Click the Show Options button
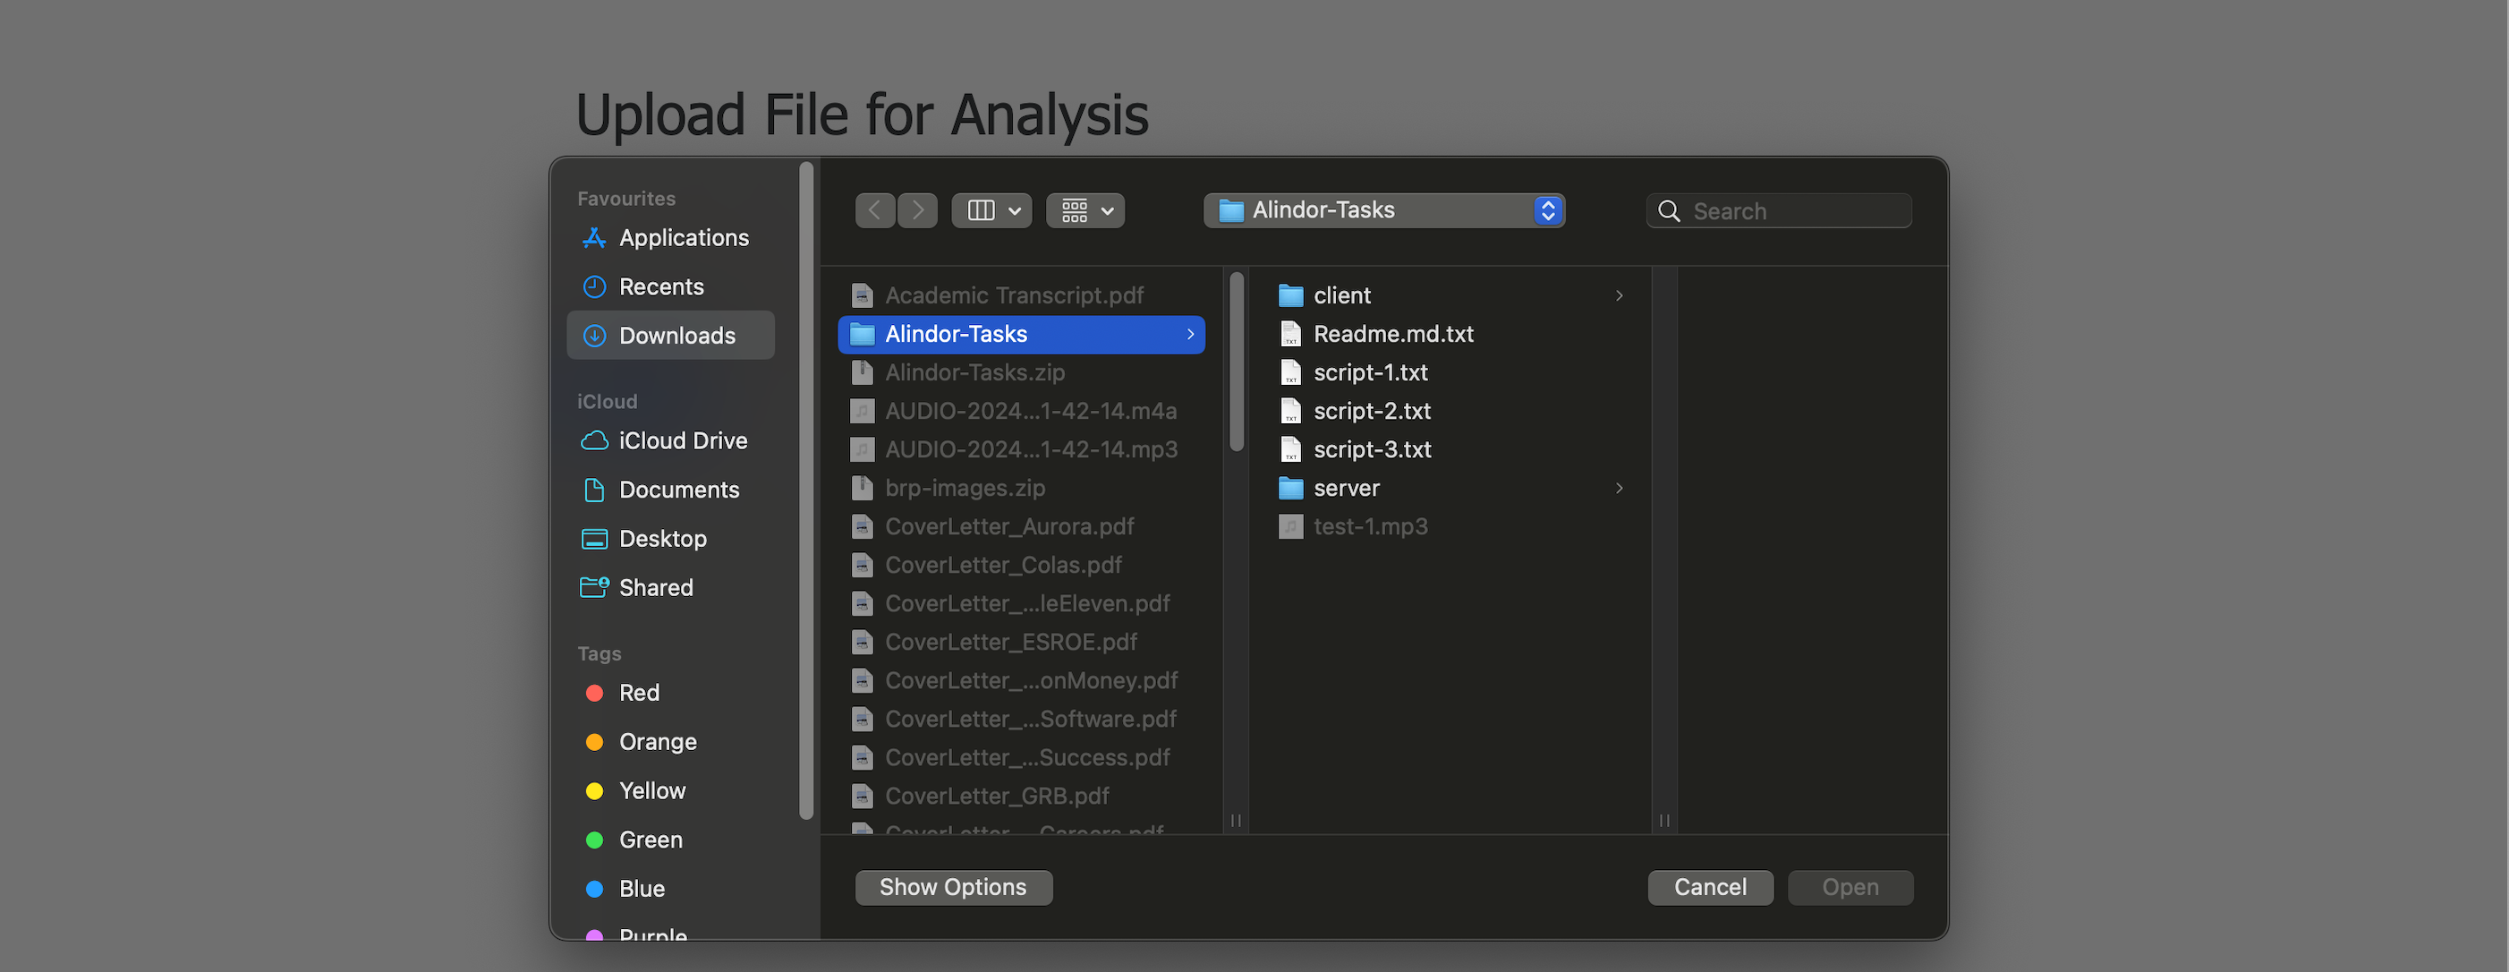 point(953,887)
